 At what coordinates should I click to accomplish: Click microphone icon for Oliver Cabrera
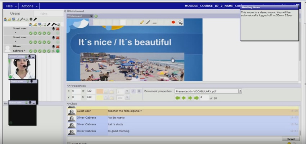click(54, 47)
